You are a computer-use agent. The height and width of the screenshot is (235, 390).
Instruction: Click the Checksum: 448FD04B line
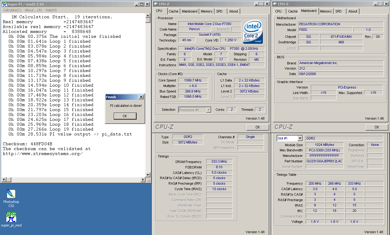[x=28, y=144]
